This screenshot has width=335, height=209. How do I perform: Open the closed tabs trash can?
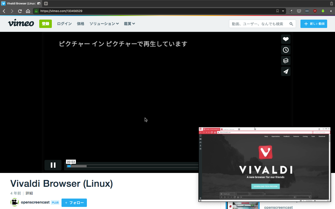[332, 4]
